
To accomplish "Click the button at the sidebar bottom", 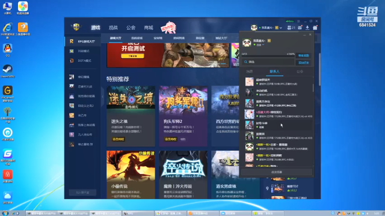I will coord(82,193).
